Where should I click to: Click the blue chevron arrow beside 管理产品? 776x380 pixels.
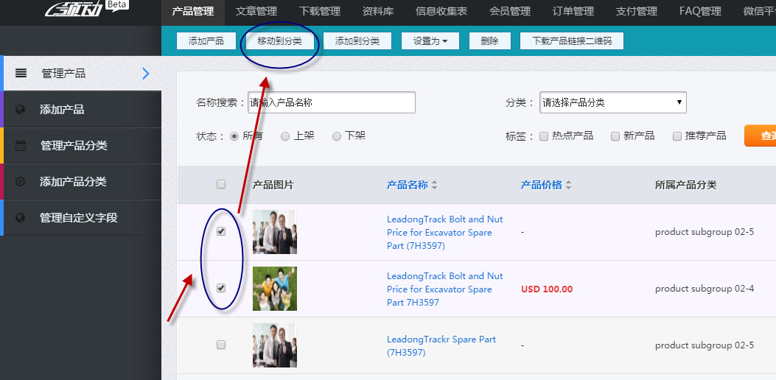coord(145,74)
